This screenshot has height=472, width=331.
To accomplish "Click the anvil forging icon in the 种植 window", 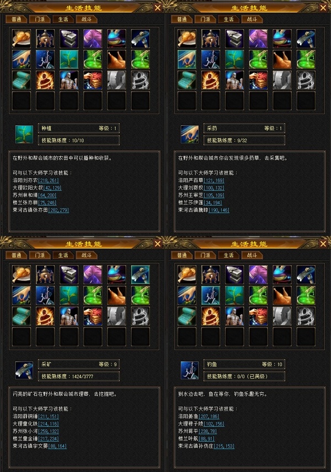I will [x=69, y=39].
